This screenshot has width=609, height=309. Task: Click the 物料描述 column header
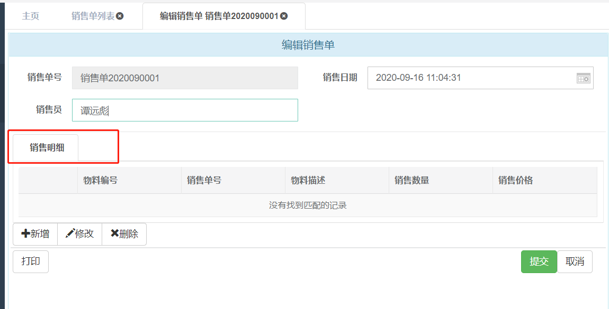337,180
